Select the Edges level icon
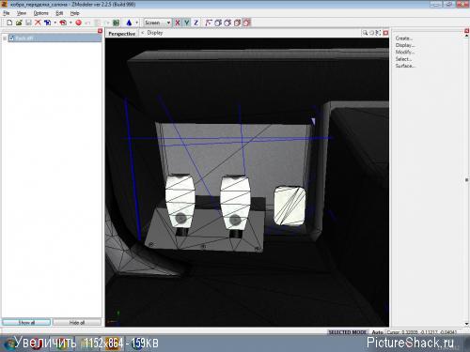The height and width of the screenshot is (352, 470). click(218, 23)
